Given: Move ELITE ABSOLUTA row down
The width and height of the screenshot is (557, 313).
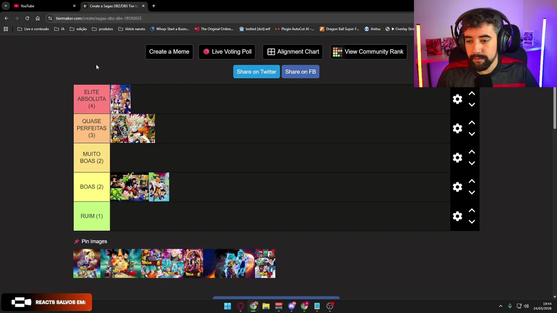Looking at the screenshot, I should pyautogui.click(x=472, y=105).
